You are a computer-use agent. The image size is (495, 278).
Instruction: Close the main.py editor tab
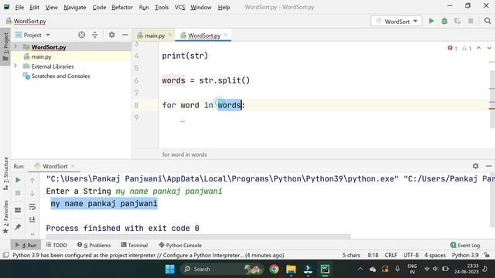[x=170, y=36]
